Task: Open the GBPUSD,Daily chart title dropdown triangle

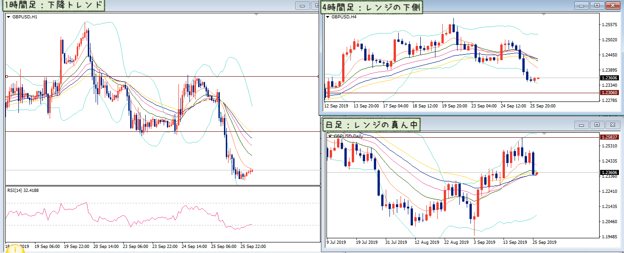Action: pos(330,136)
